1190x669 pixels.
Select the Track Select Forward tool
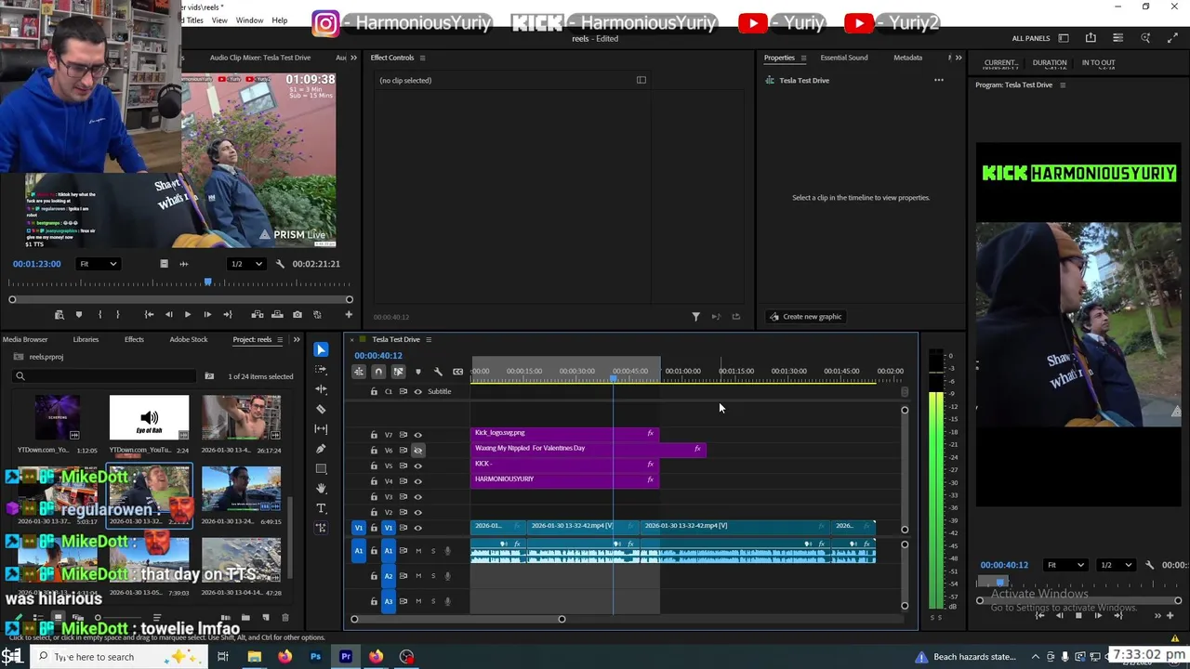(321, 370)
